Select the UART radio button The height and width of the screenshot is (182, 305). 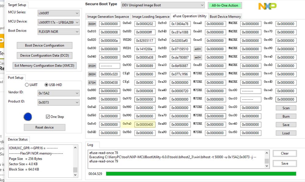27,85
